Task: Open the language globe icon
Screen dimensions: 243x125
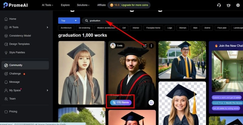Action: [238, 5]
